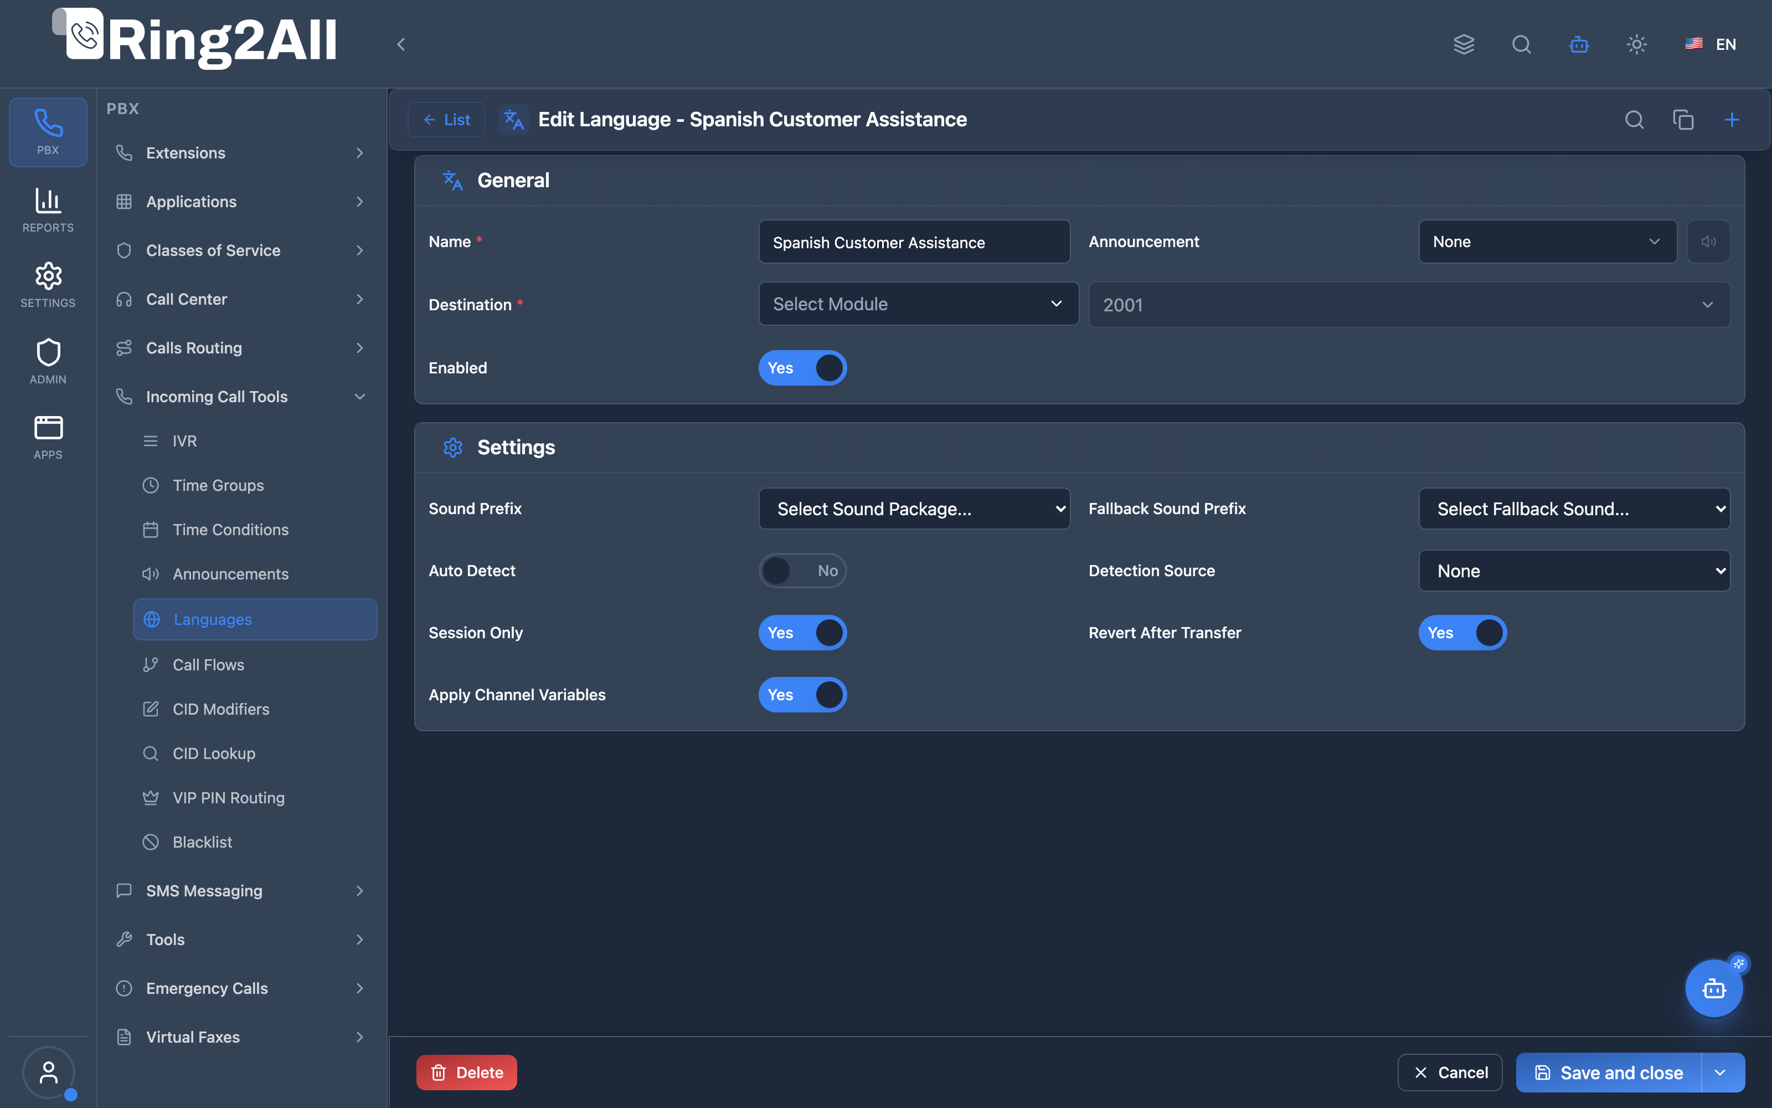Collapse Incoming Call Tools menu
1772x1108 pixels.
(240, 397)
